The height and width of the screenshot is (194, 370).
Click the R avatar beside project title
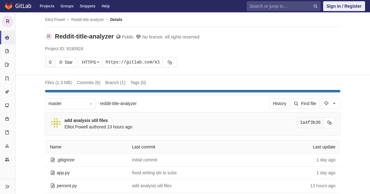pos(49,36)
